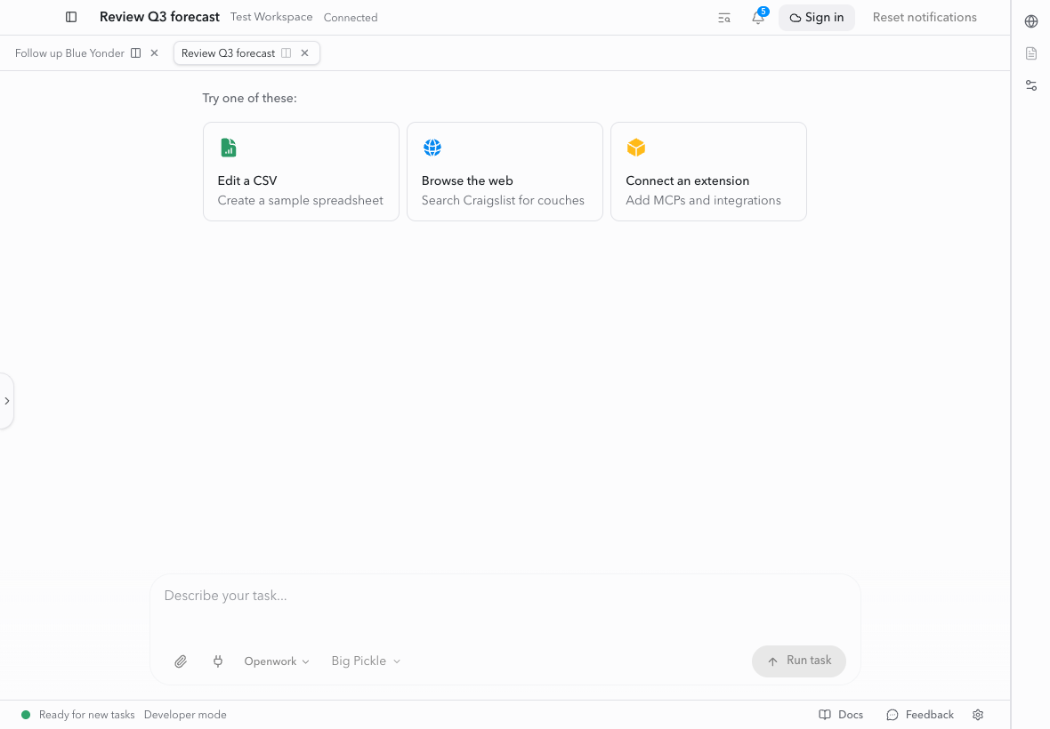Open the Feedback link
1050x729 pixels.
tap(920, 715)
